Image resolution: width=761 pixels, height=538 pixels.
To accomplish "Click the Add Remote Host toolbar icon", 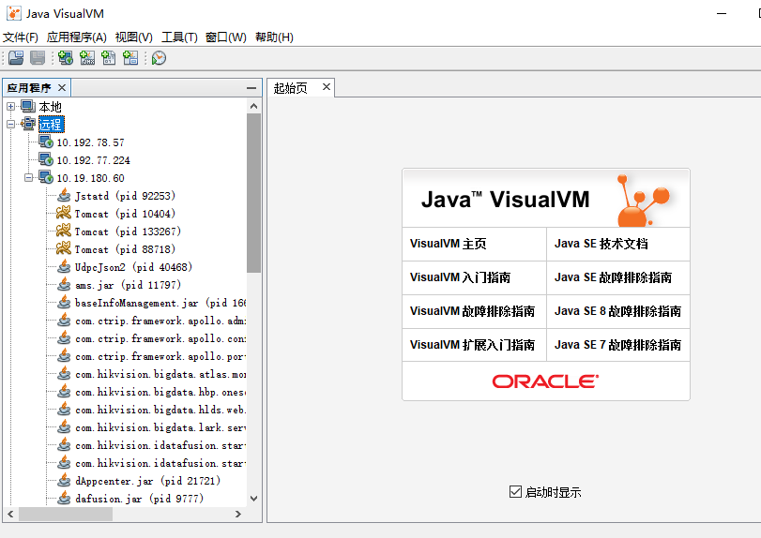I will pyautogui.click(x=66, y=58).
